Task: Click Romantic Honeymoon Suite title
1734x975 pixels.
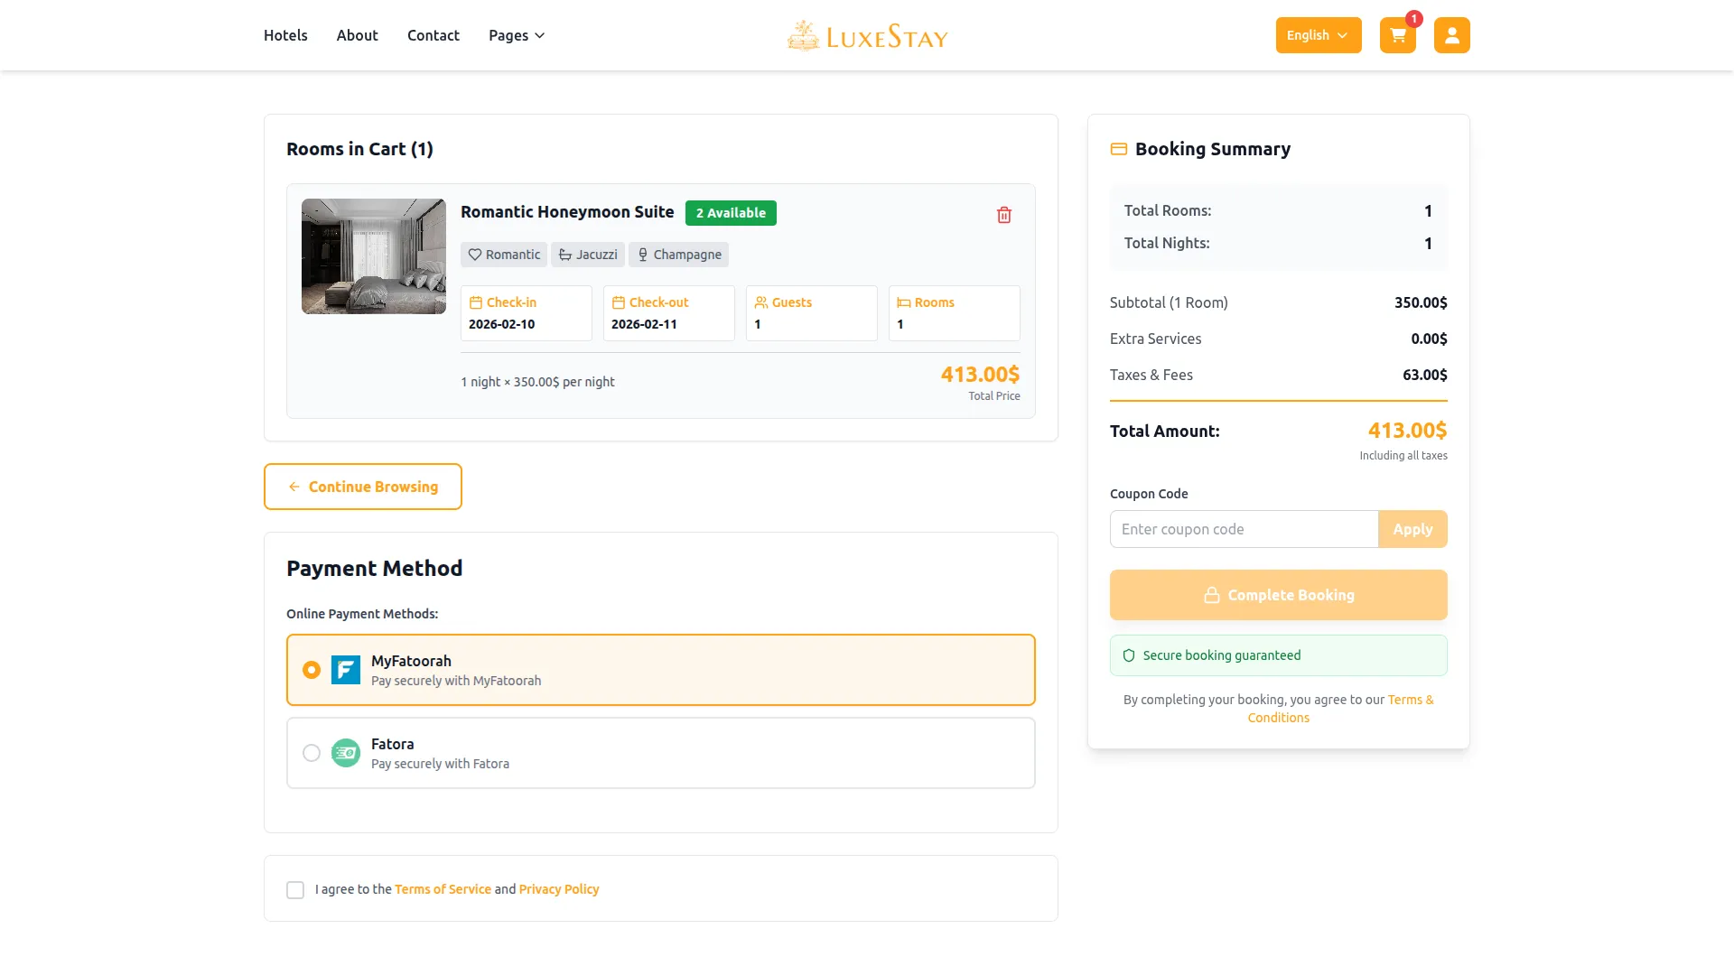Action: click(x=567, y=212)
